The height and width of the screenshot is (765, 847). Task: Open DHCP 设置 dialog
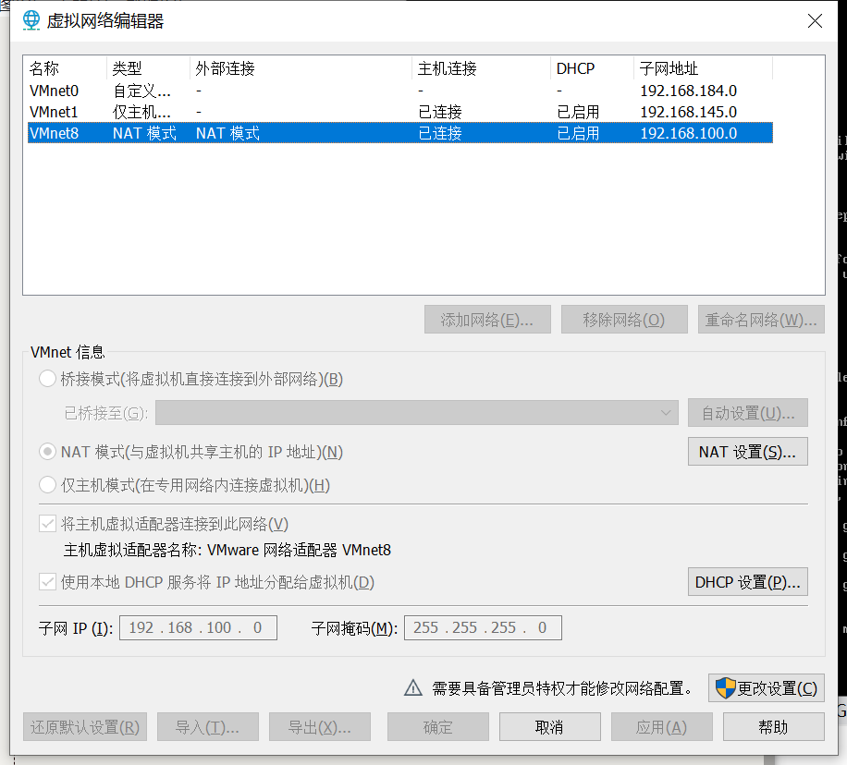[747, 582]
